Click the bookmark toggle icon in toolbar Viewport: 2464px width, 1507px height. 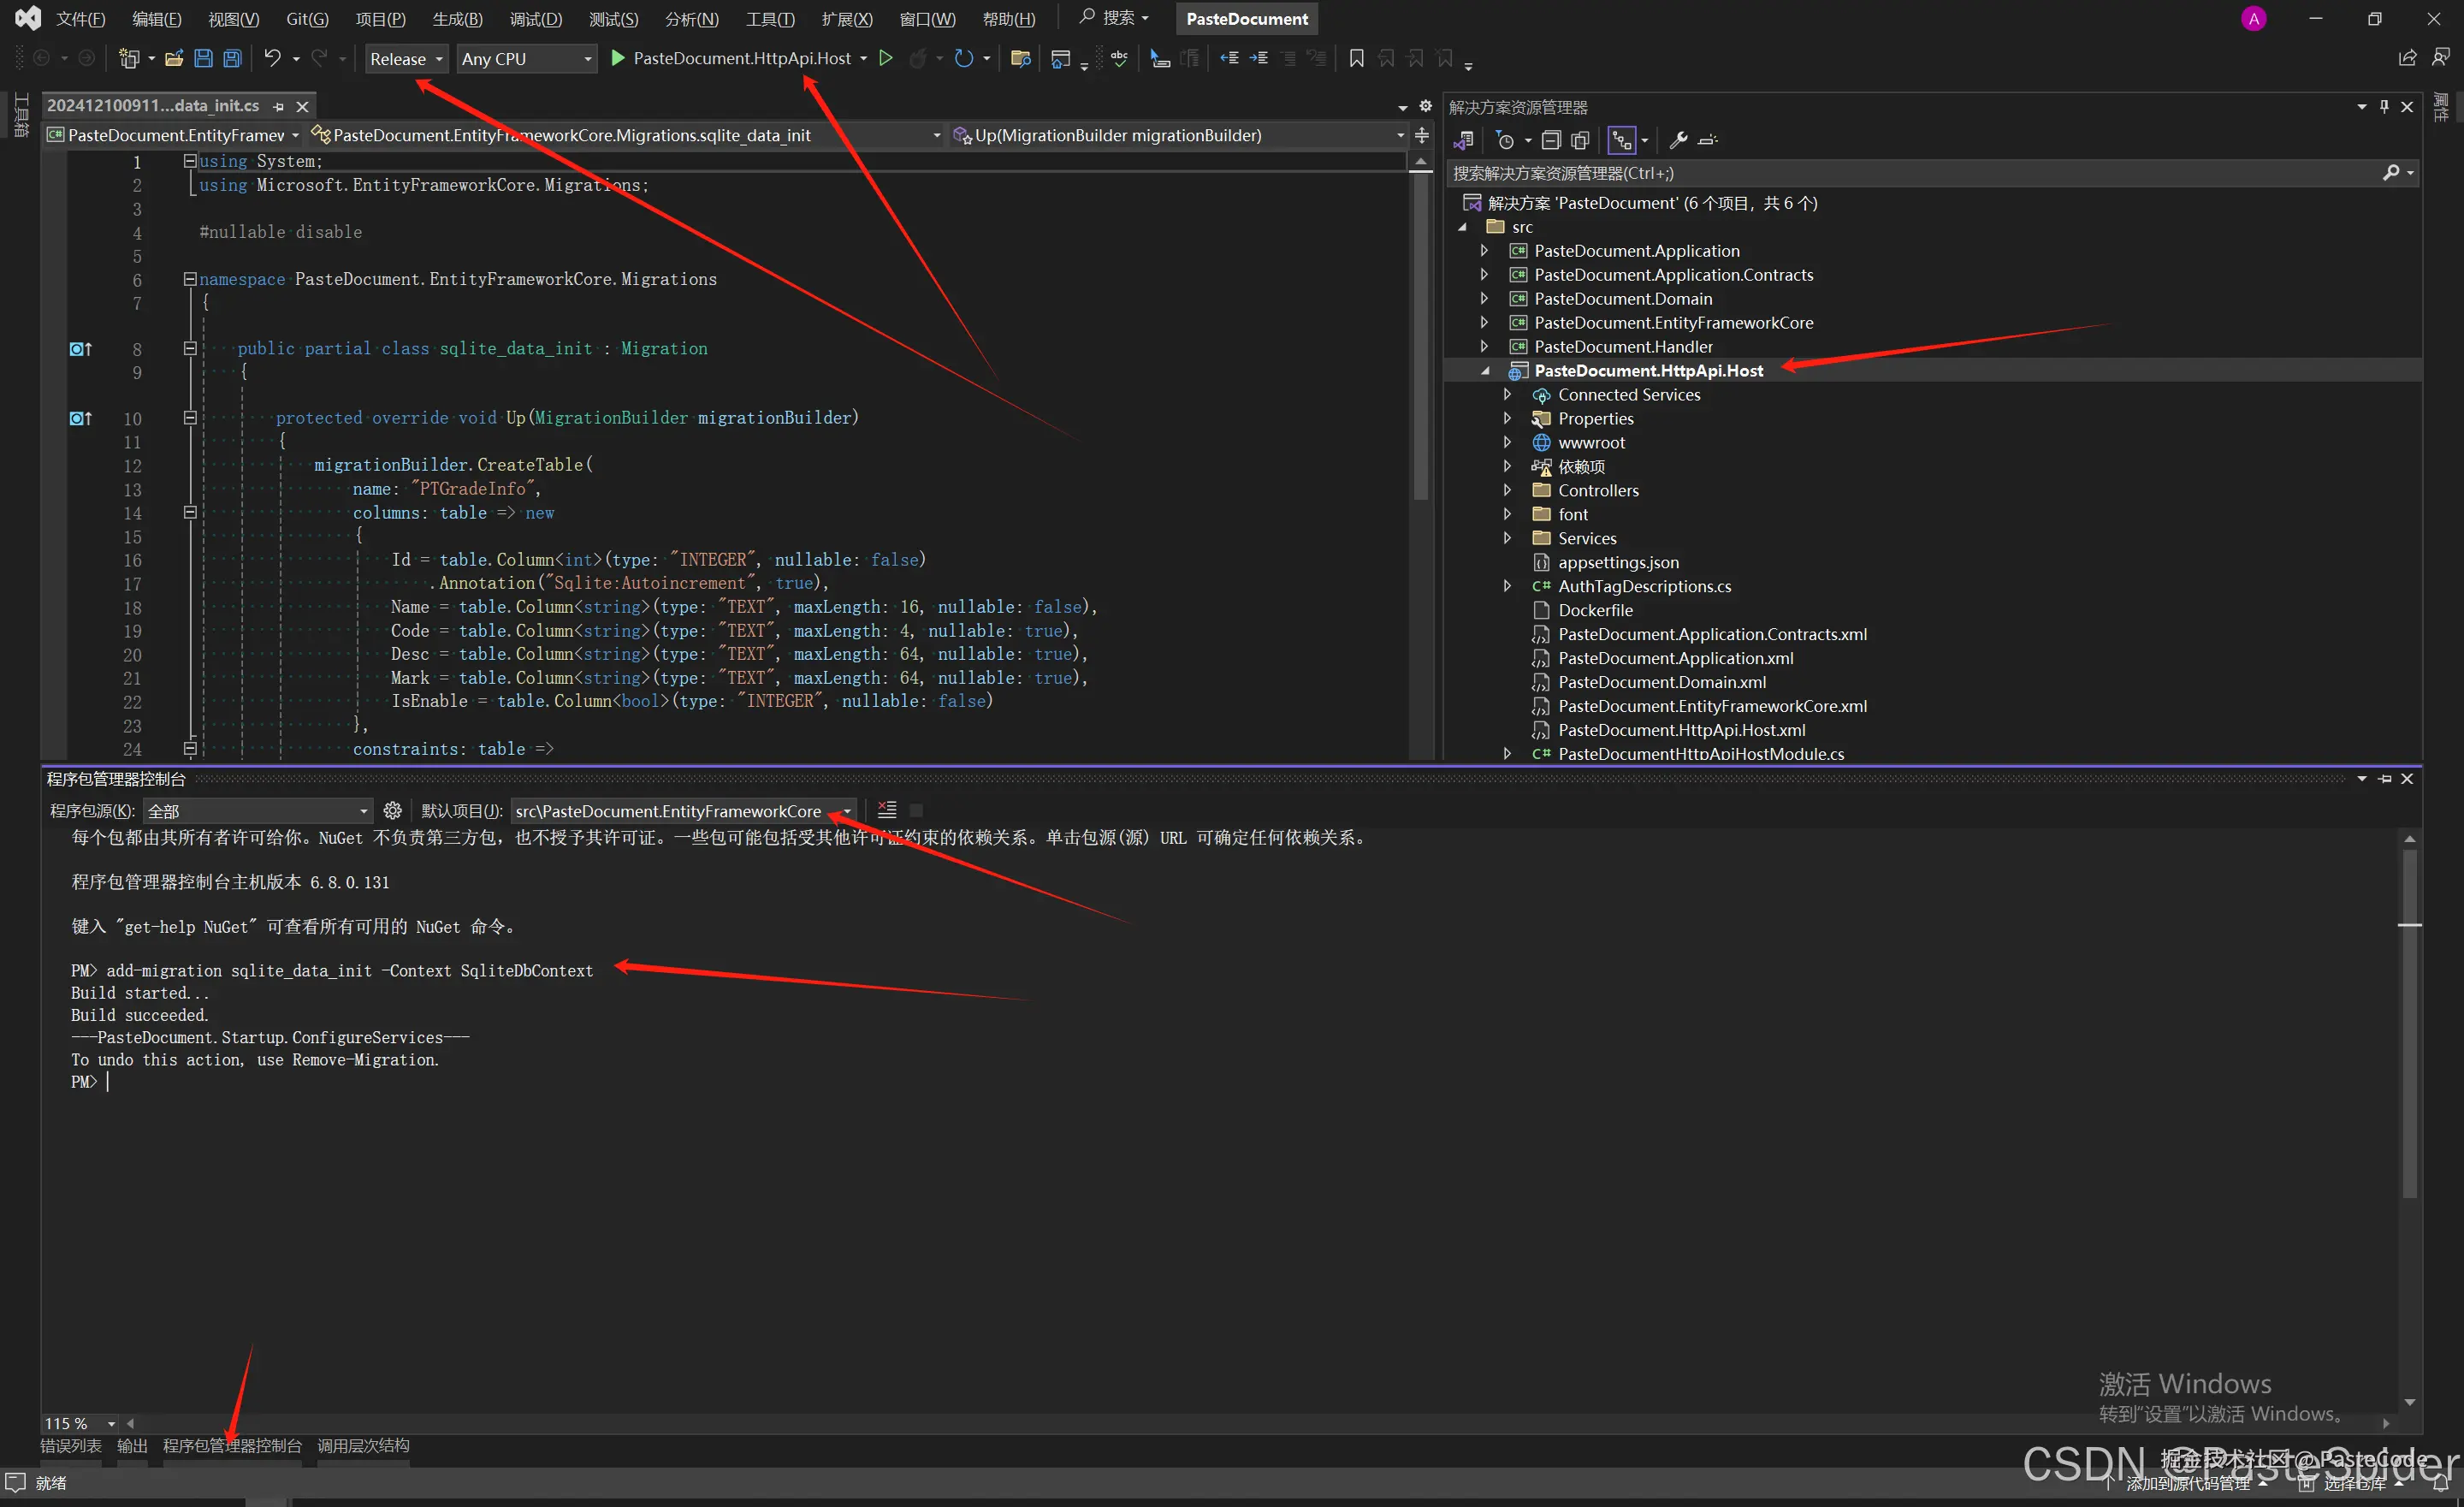tap(1356, 59)
